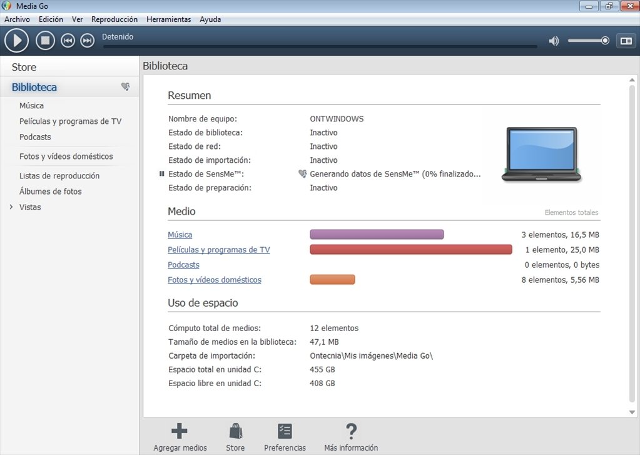
Task: Start playback with the Play button
Action: coord(16,41)
